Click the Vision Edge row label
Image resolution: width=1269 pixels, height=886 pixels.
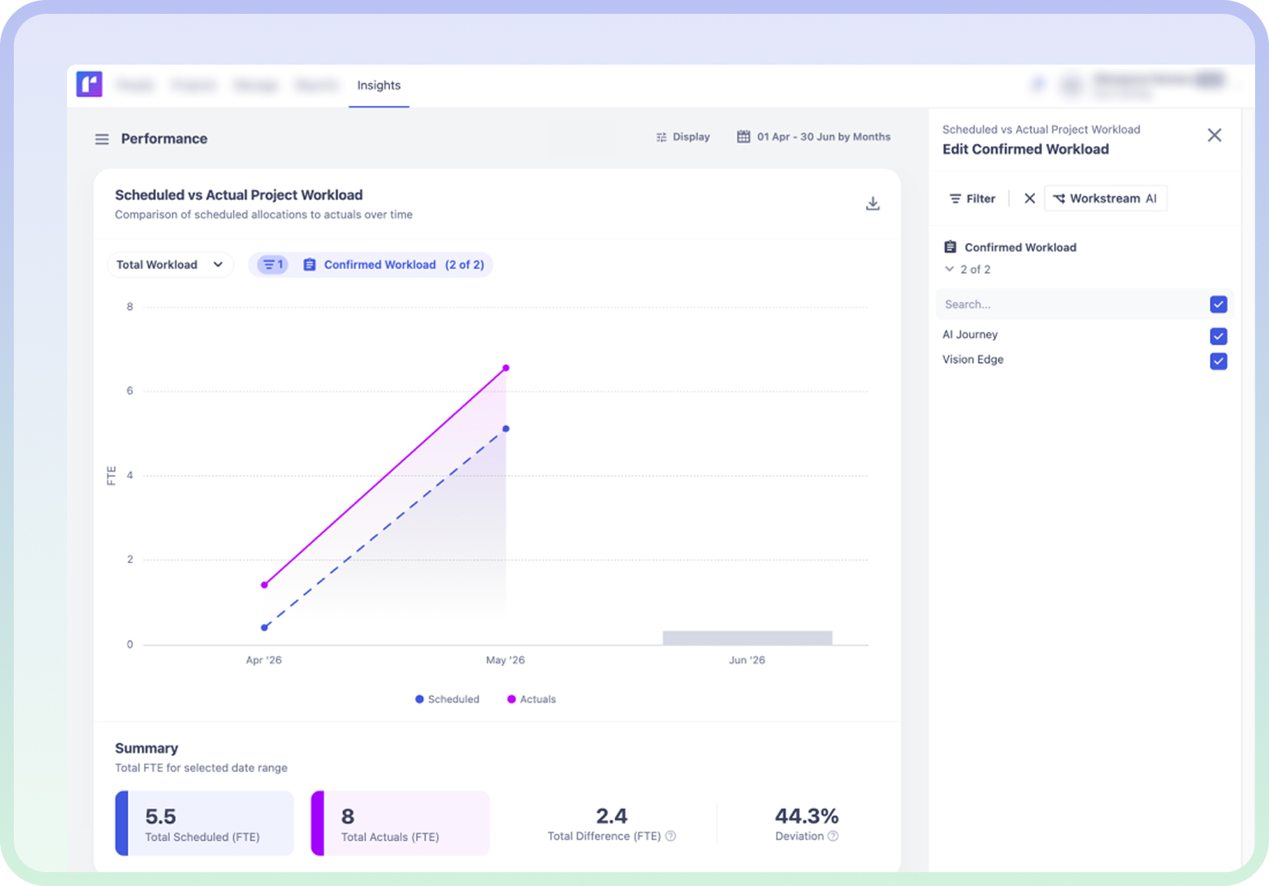(x=973, y=359)
